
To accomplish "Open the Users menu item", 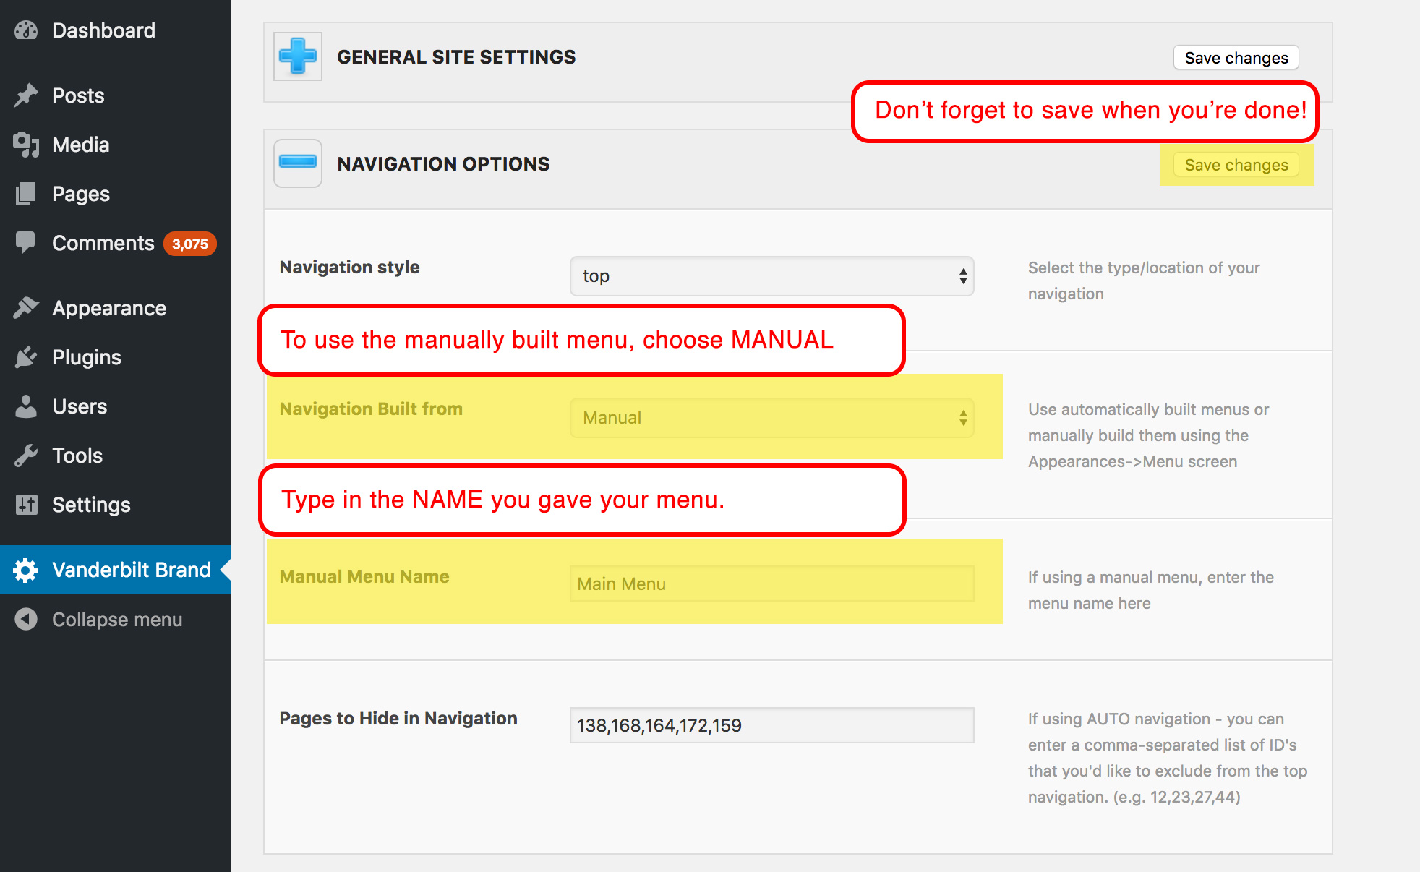I will [80, 406].
